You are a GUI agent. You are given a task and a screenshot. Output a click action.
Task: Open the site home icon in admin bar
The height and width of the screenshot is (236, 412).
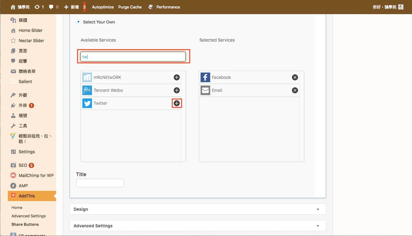pos(13,7)
